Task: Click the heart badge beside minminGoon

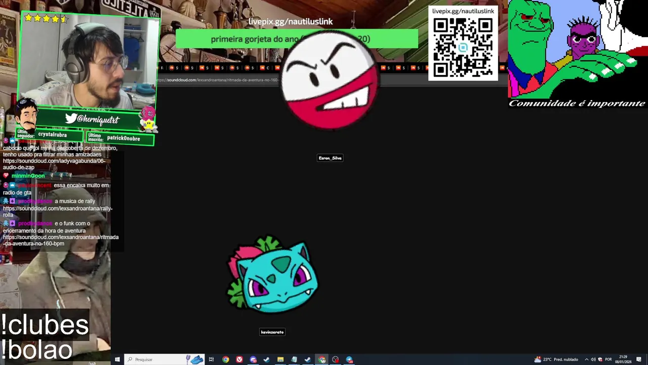Action: 6,176
